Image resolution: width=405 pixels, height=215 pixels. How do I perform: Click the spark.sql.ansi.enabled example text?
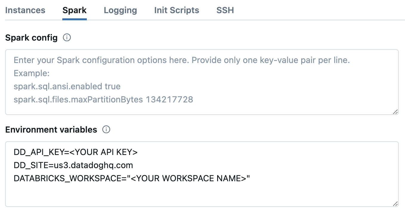click(67, 86)
